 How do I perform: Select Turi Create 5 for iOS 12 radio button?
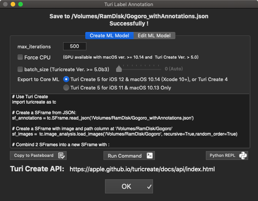click(66, 79)
